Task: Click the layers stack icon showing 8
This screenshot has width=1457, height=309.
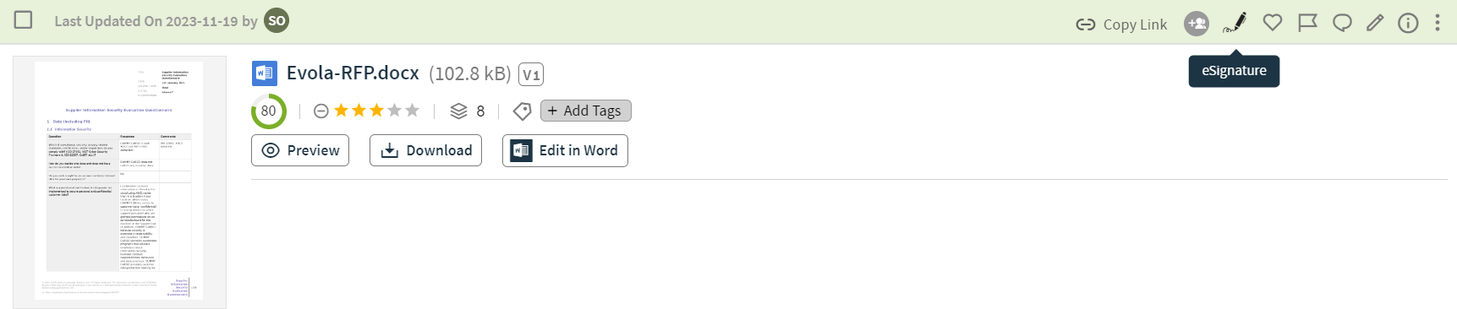Action: (x=458, y=111)
